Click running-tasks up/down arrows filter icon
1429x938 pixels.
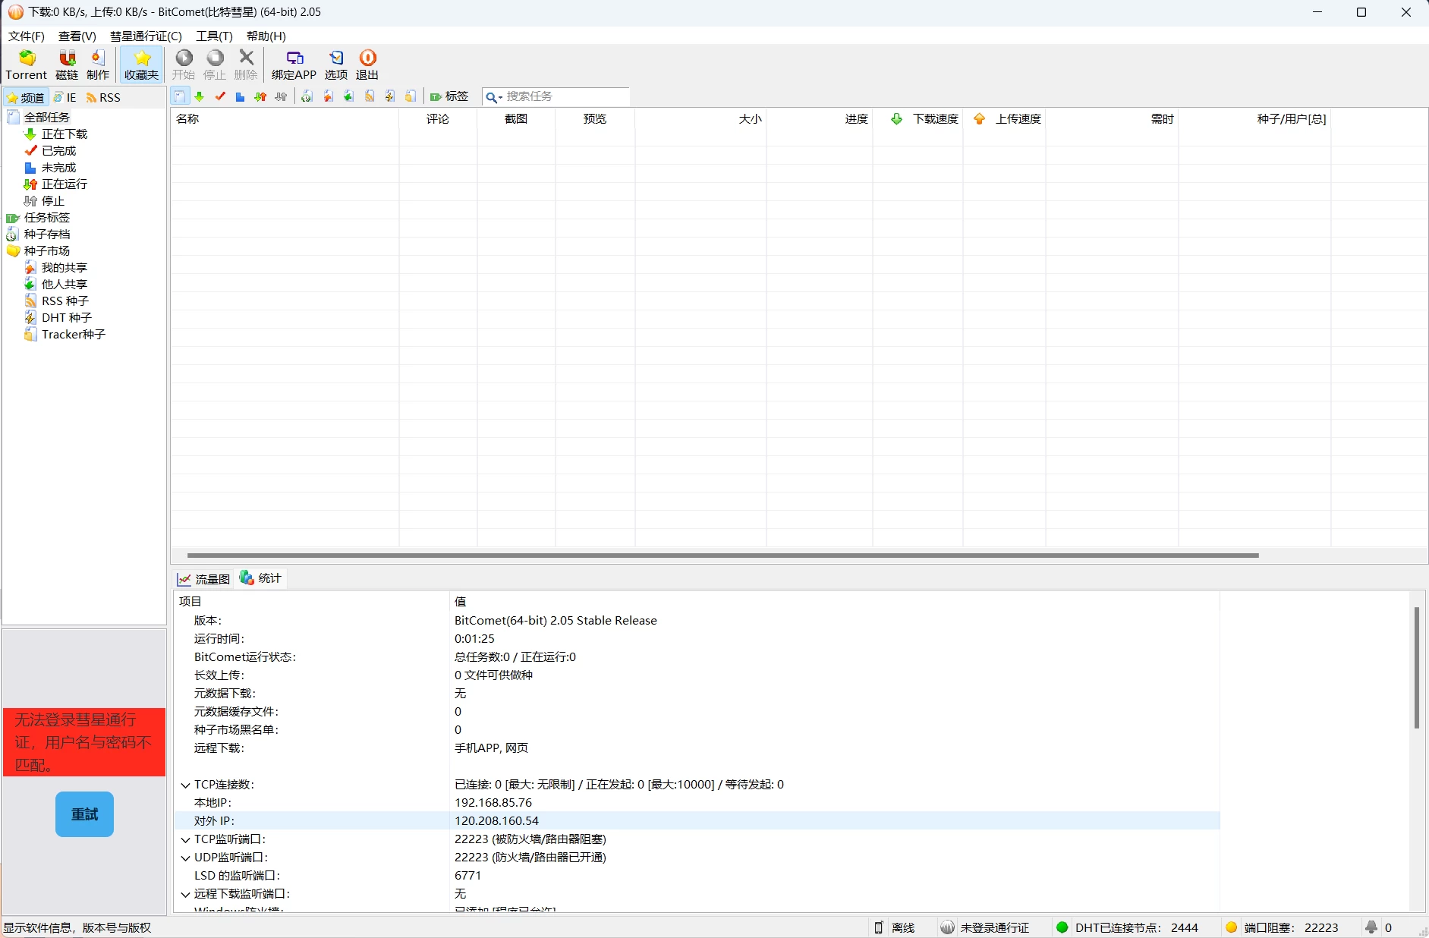[x=260, y=96]
